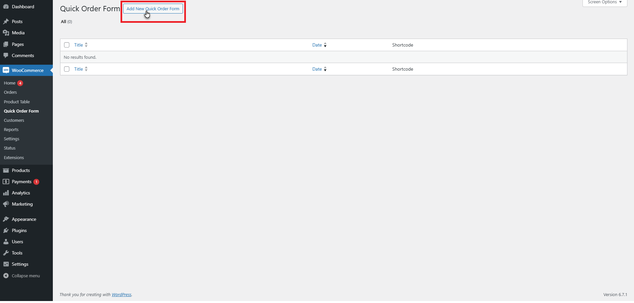Viewport: 634px width, 303px height.
Task: Check the select-all checkbox in the top table header
Action: 67,45
